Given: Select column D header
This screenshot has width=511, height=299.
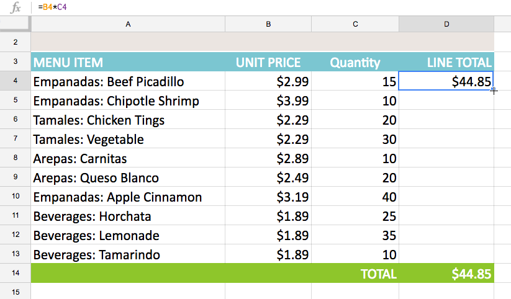Looking at the screenshot, I should click(x=446, y=24).
